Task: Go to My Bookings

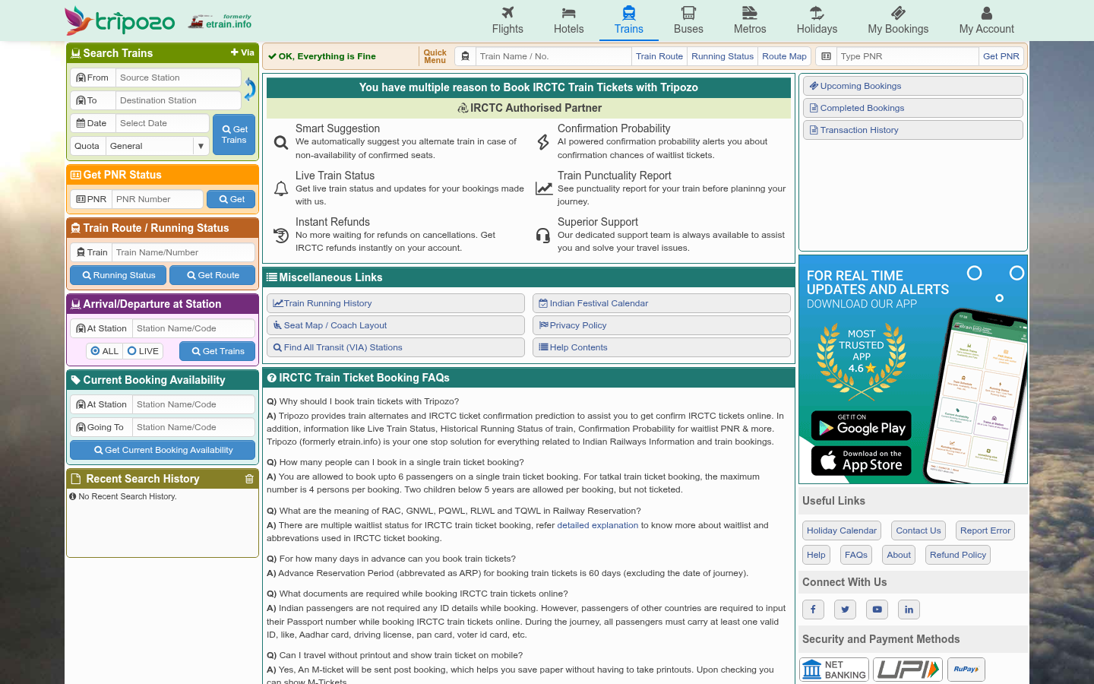Action: click(x=898, y=21)
